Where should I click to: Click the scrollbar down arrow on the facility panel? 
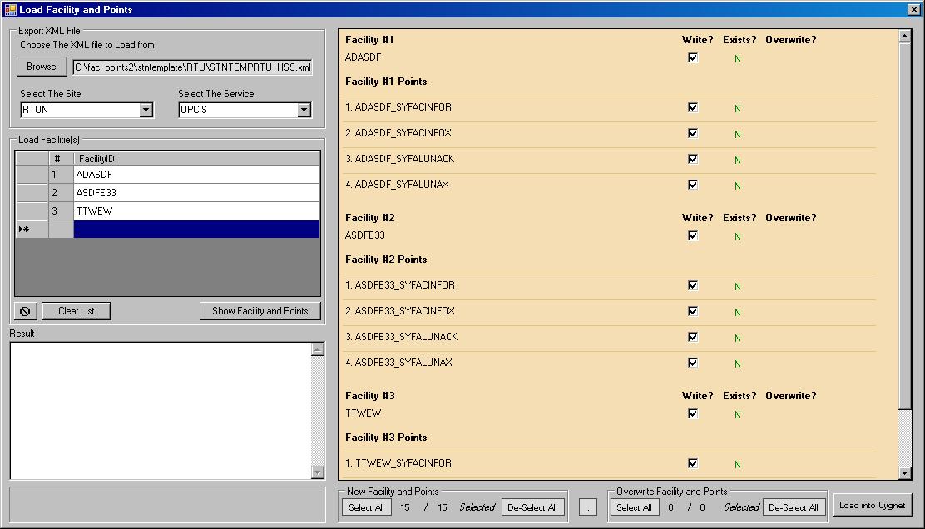coord(905,471)
